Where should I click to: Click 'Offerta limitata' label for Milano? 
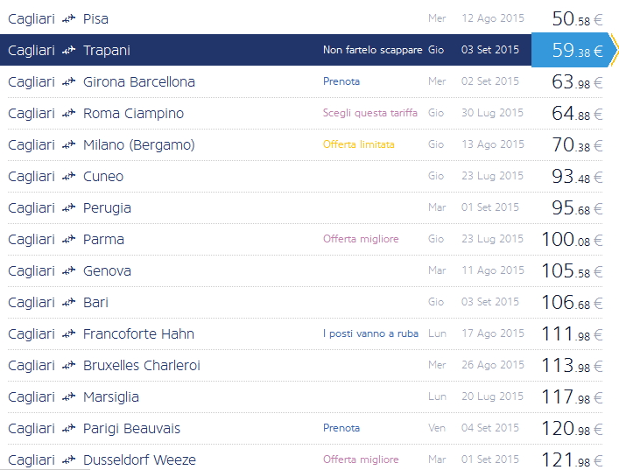[358, 144]
